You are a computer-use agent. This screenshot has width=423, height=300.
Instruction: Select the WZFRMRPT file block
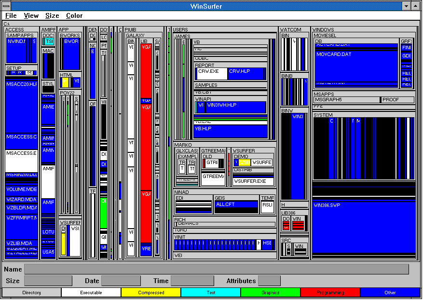click(x=22, y=227)
